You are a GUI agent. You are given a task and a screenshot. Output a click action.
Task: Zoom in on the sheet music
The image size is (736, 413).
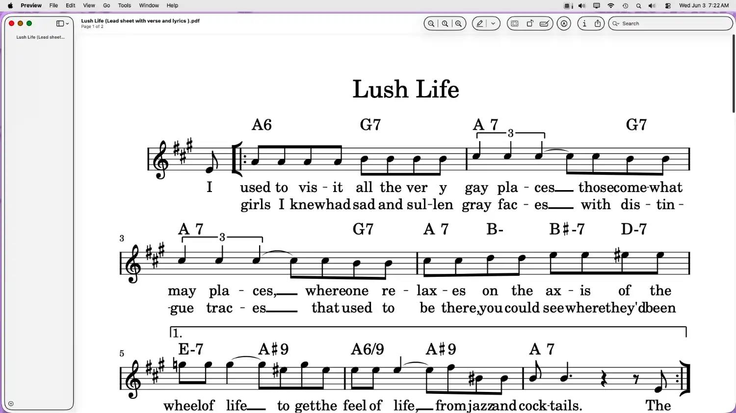tap(459, 24)
